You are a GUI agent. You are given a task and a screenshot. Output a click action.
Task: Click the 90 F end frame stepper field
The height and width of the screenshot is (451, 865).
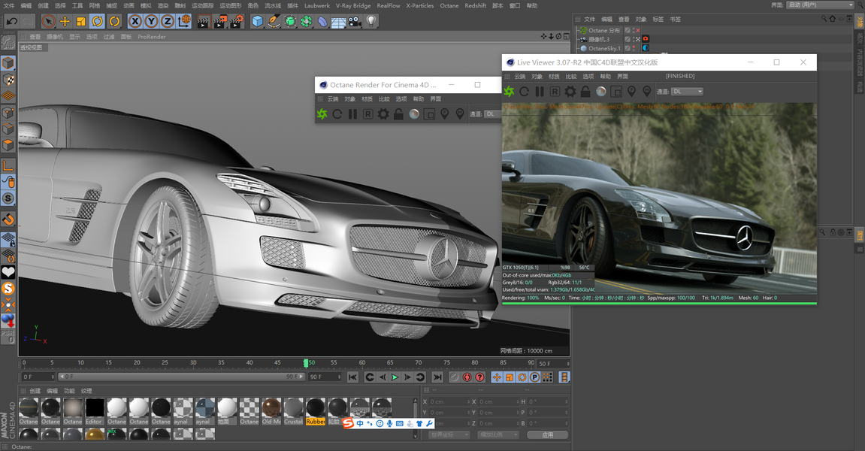pyautogui.click(x=325, y=377)
